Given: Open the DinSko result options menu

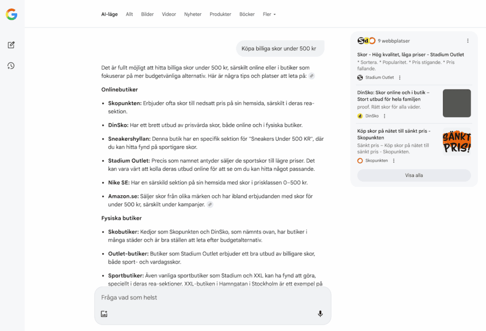Looking at the screenshot, I should pos(384,116).
